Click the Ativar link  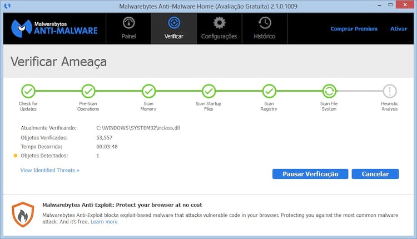click(x=399, y=29)
